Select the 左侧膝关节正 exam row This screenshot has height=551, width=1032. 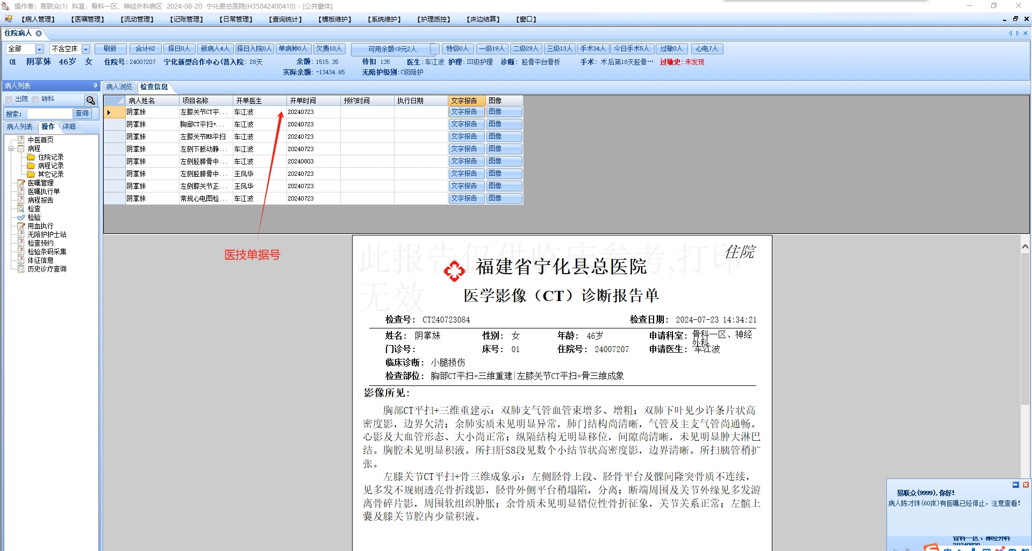(313, 186)
